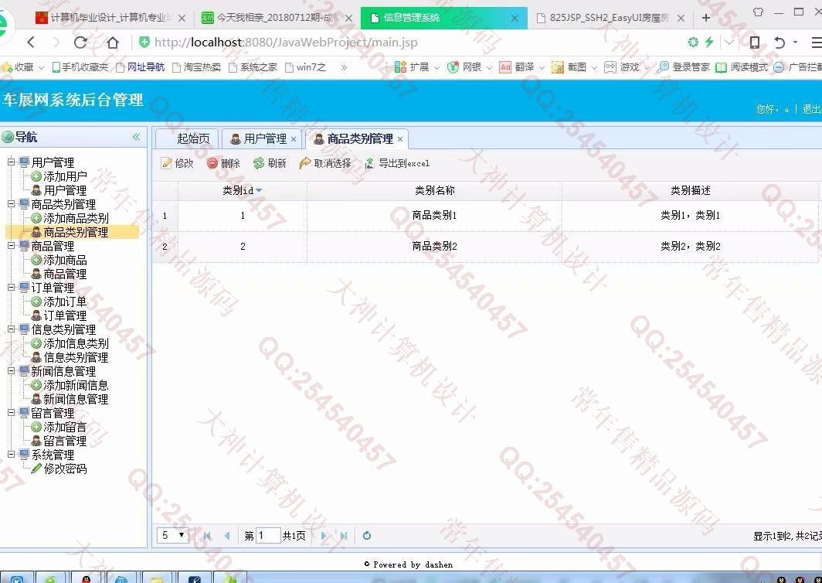The image size is (822, 583).
Task: Collapse the 导航 navigation panel
Action: point(136,137)
